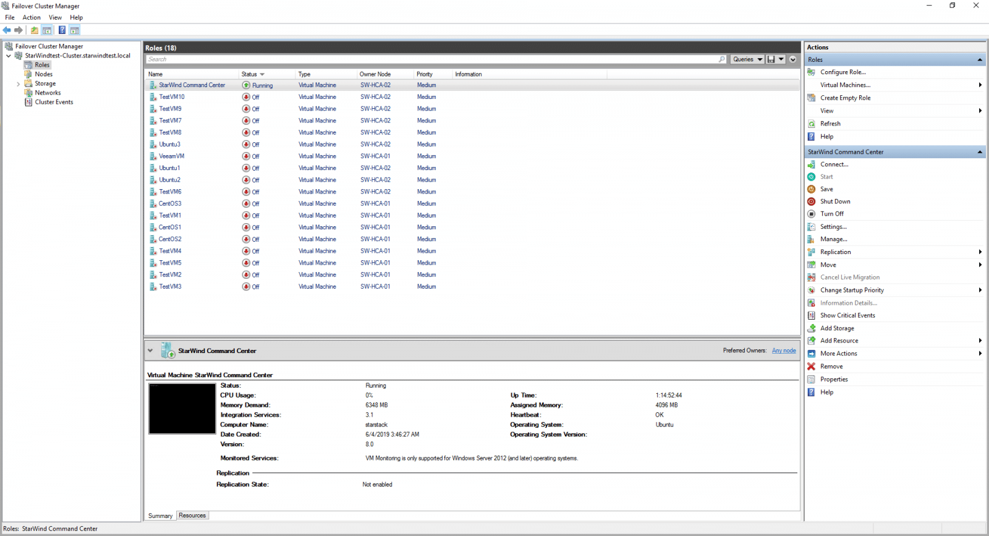Click the magnifier icon in the search box

(722, 59)
